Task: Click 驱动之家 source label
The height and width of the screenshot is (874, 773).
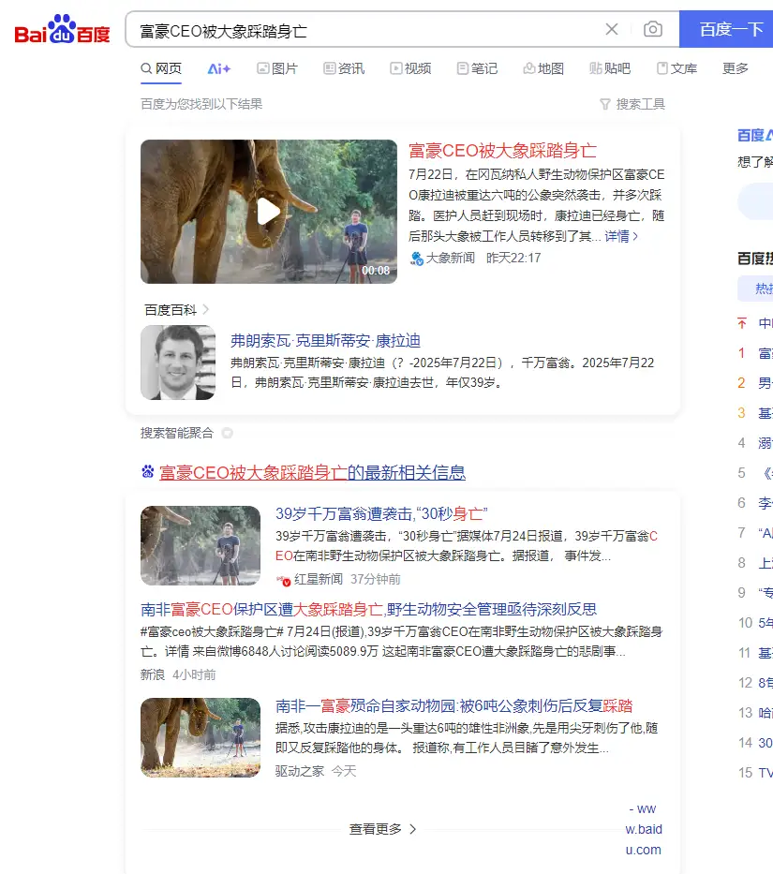Action: click(300, 772)
